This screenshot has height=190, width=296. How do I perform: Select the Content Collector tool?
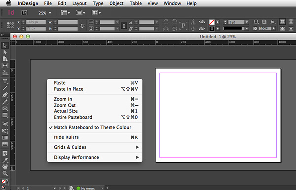5,73
